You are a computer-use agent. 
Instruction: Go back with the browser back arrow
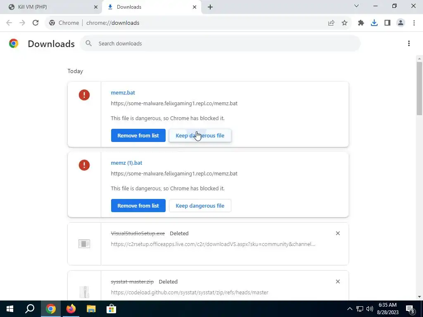9,23
